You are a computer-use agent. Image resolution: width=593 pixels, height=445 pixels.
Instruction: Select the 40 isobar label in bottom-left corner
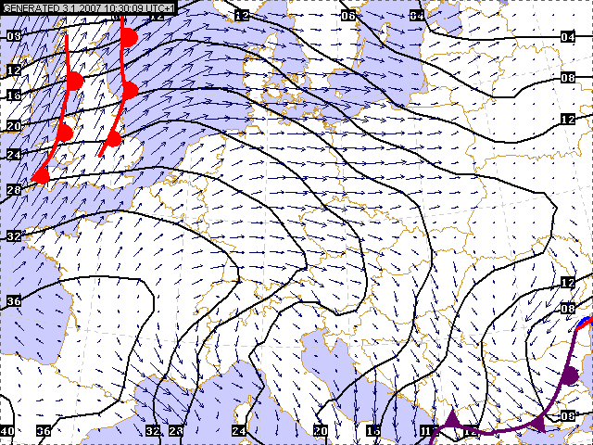(x=8, y=431)
